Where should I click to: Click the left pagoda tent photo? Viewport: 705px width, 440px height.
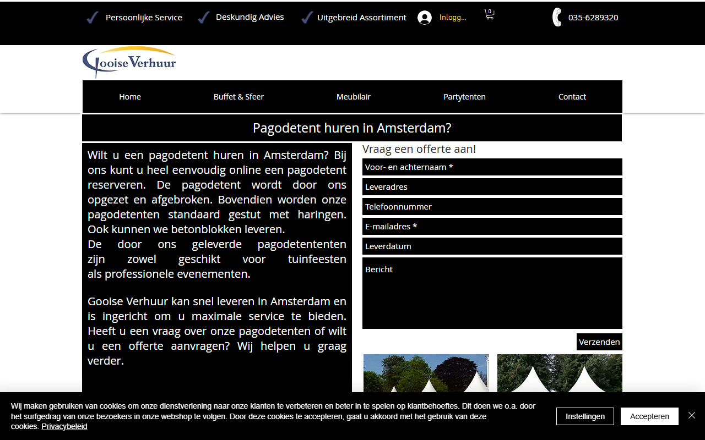pyautogui.click(x=426, y=373)
